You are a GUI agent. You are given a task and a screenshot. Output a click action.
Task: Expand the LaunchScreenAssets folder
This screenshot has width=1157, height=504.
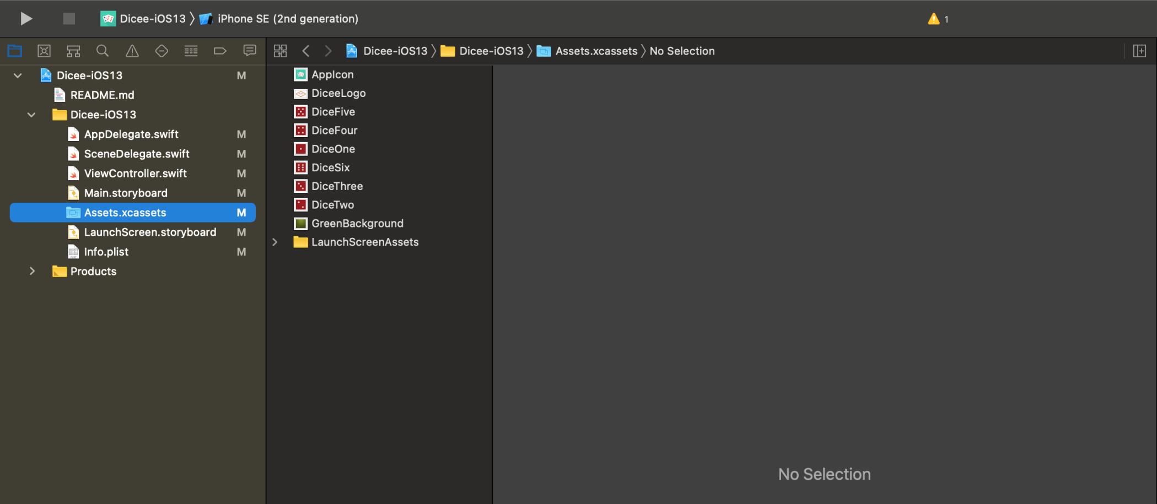275,242
